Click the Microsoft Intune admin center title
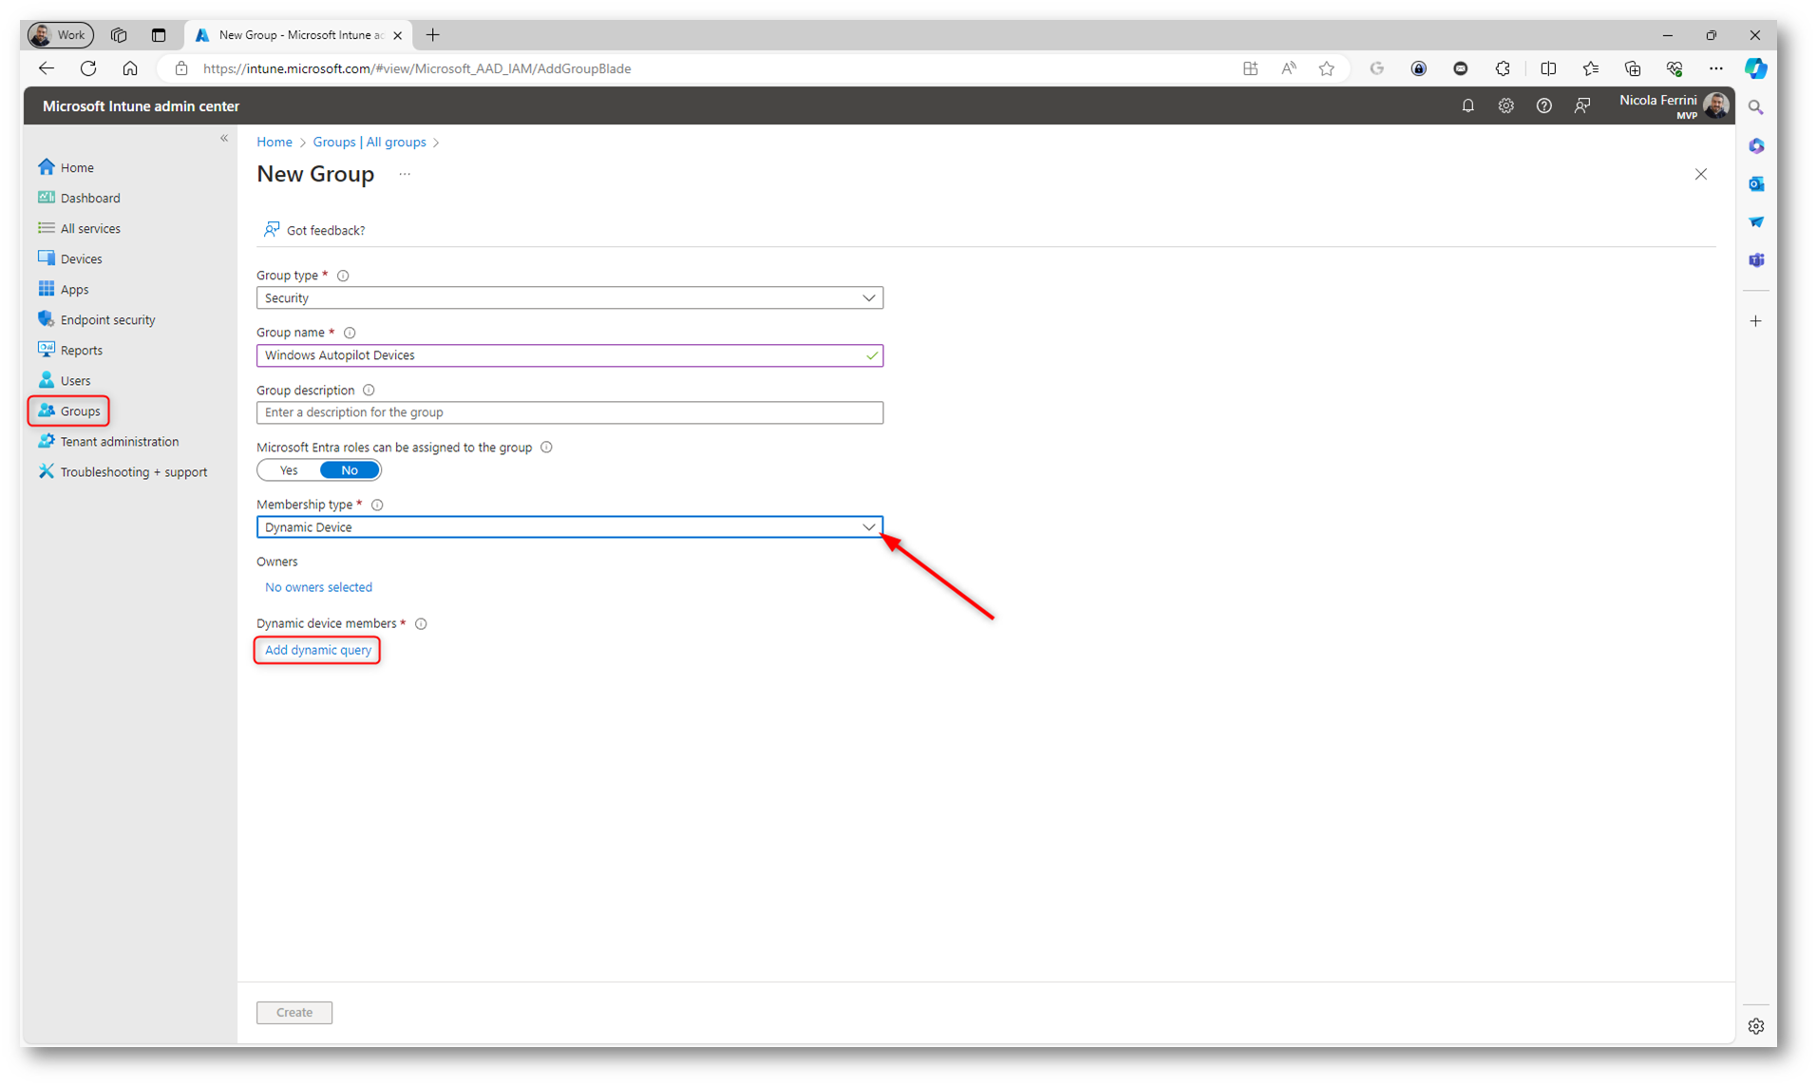The height and width of the screenshot is (1087, 1817). pos(141,106)
